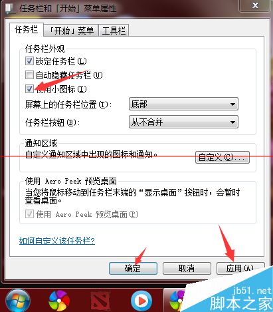Enable 自动隐藏任务栏 checkbox
This screenshot has height=312, width=273.
tap(29, 75)
